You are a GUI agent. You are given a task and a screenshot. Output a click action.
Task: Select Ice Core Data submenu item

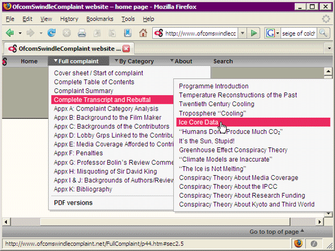253,122
